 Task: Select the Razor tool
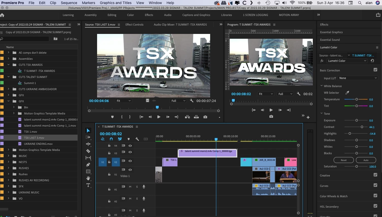pyautogui.click(x=88, y=151)
